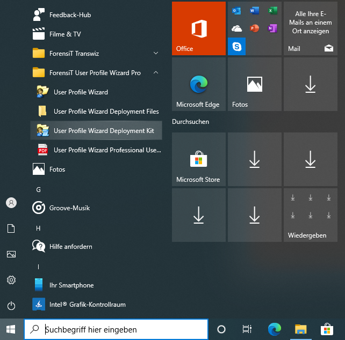Image resolution: width=345 pixels, height=340 pixels.
Task: Open Excel in the Office apps tile
Action: tap(272, 11)
